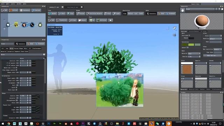Click the Show eye toolbar button
Screen dimensions: 224x126
(x=62, y=14)
